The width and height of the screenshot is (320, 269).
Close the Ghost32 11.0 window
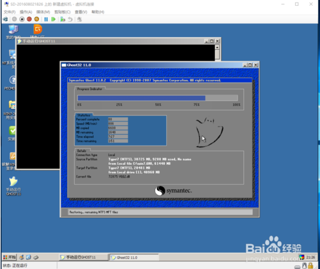[256, 65]
